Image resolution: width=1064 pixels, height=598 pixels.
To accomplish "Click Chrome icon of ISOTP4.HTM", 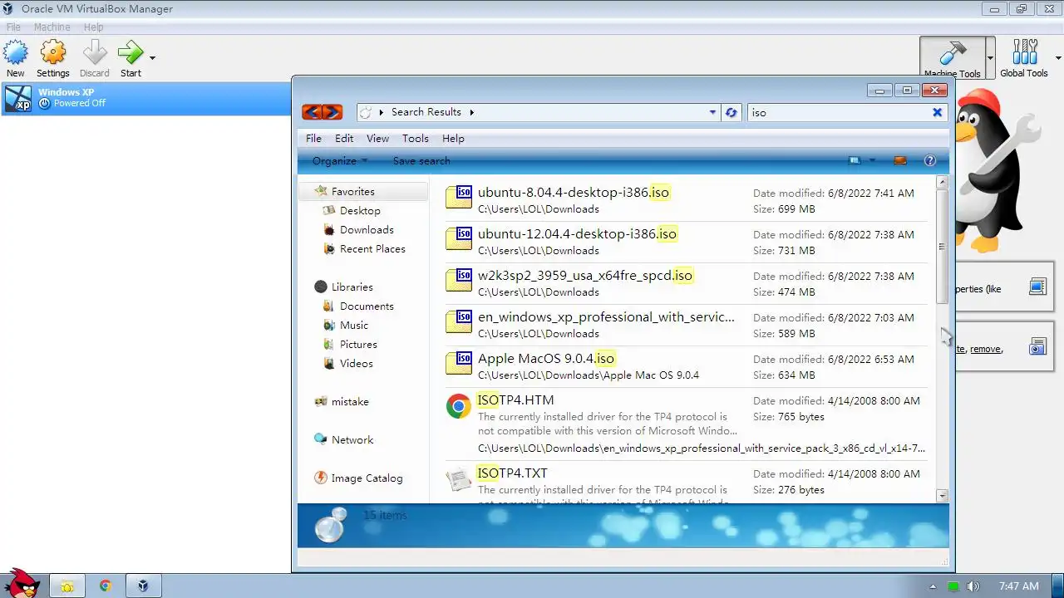I will (x=458, y=406).
